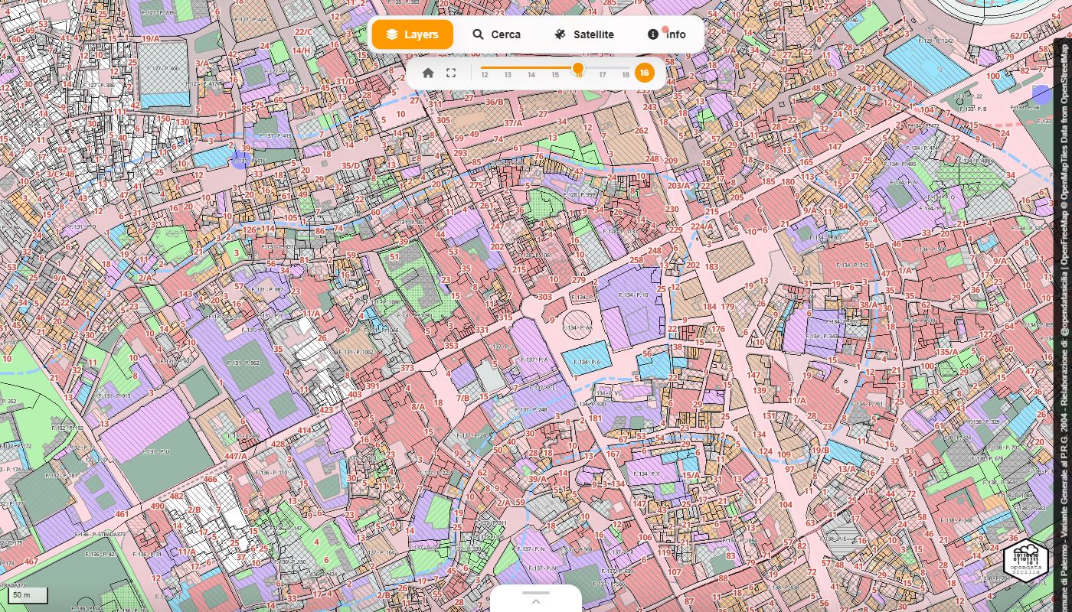
Task: Click street number 490
Action: 158,506
